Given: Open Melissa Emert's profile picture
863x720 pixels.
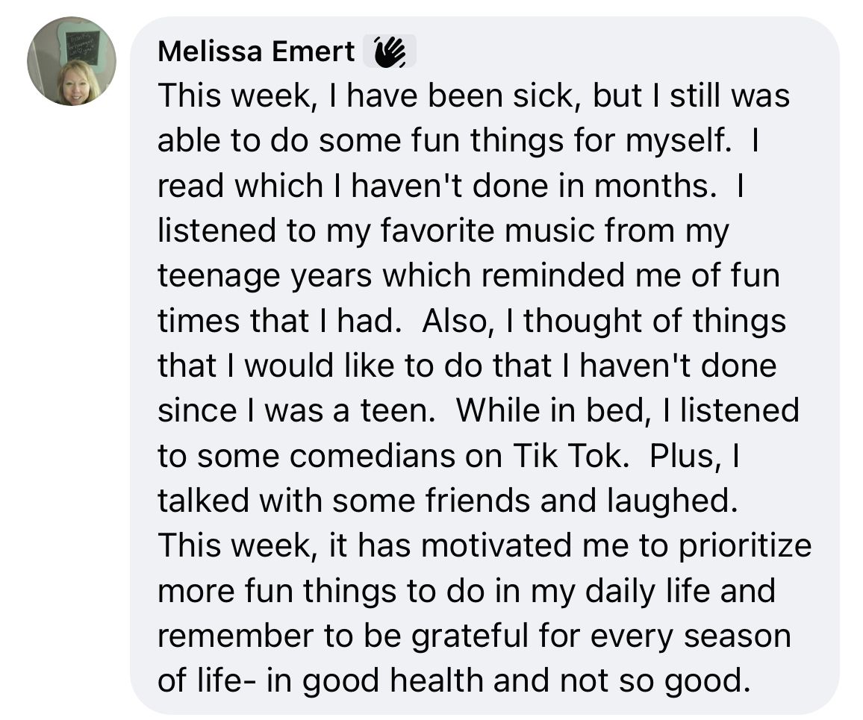Looking at the screenshot, I should (72, 61).
